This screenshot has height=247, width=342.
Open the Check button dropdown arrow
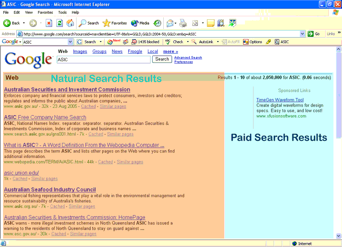(188, 42)
